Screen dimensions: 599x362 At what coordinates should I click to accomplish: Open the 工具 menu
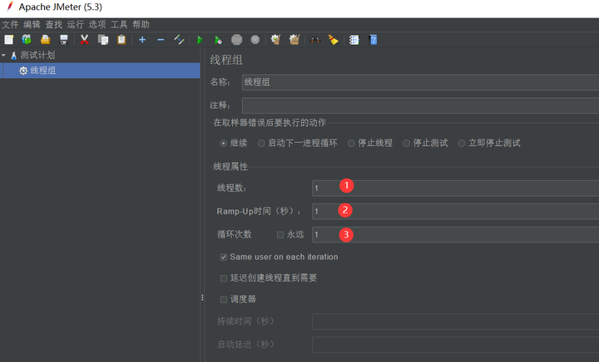[x=119, y=25]
